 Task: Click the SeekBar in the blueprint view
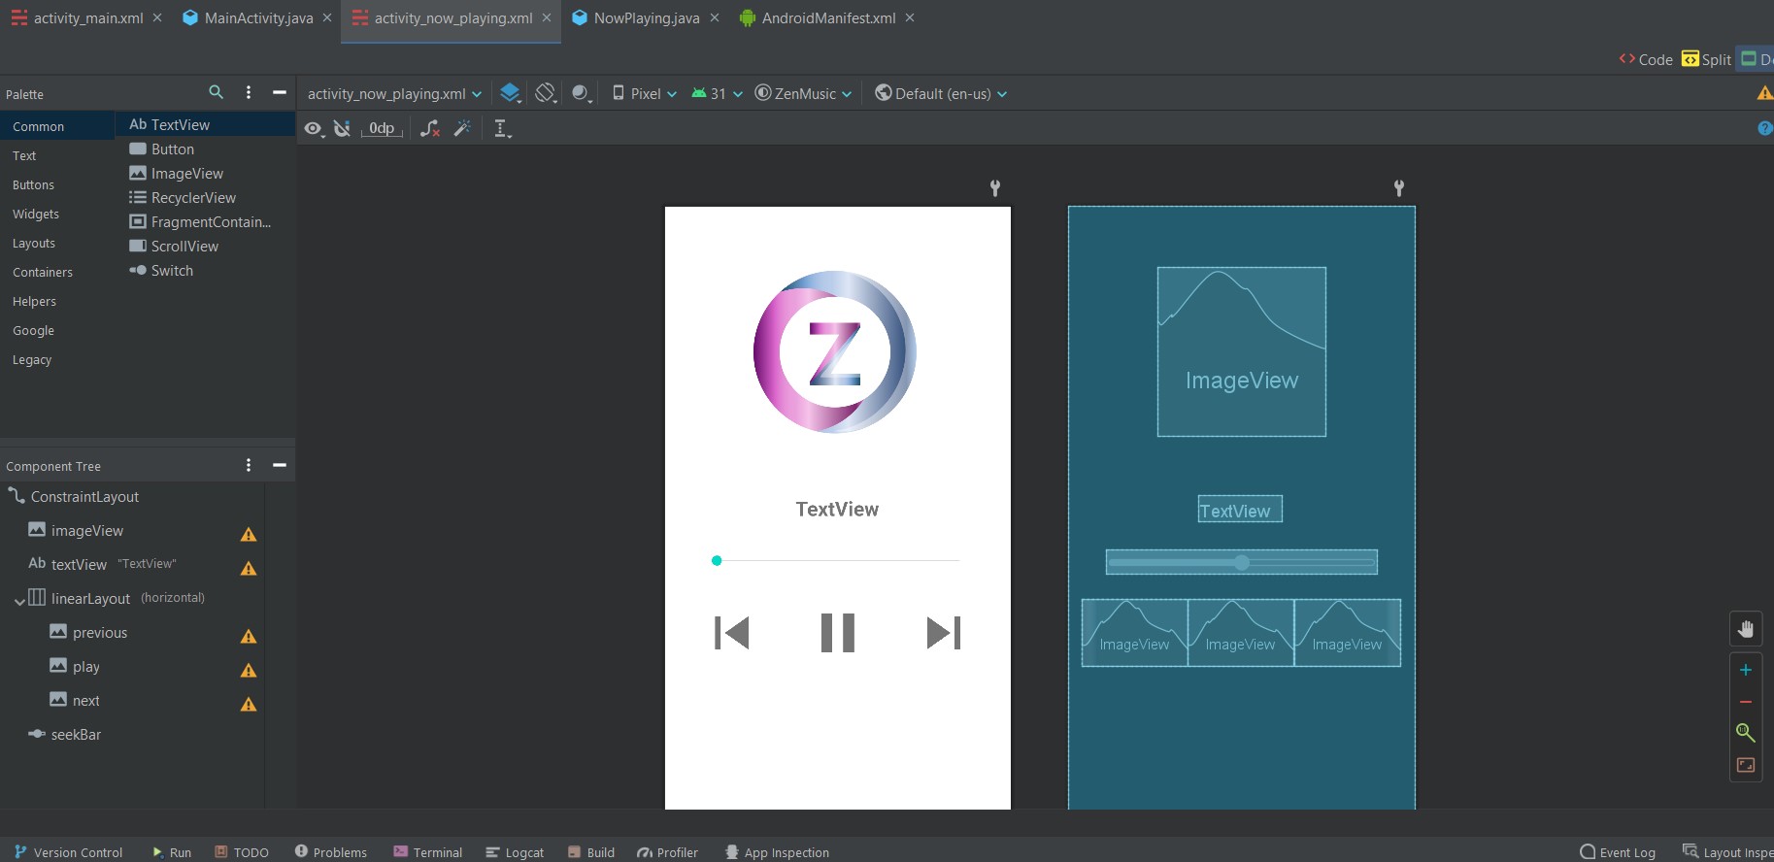pos(1241,562)
